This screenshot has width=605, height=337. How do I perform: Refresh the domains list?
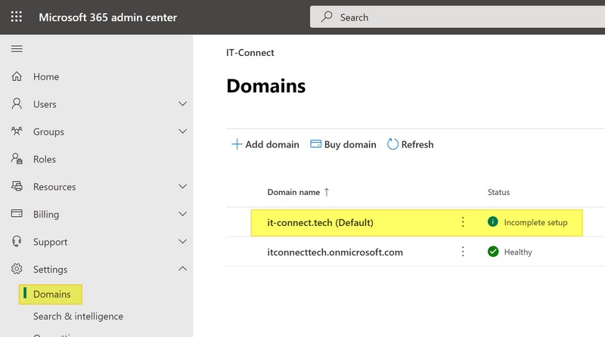[411, 144]
